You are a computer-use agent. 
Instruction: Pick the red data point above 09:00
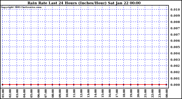[x=60, y=84]
